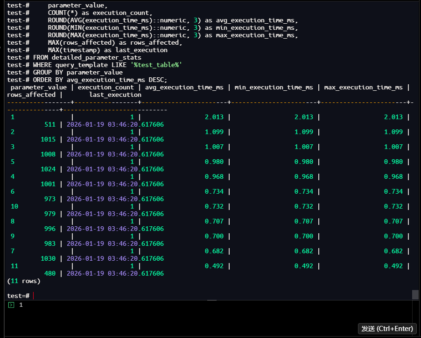The width and height of the screenshot is (421, 338).
Task: Click the '%test_table%' string in the WHERE clause
Action: (156, 65)
